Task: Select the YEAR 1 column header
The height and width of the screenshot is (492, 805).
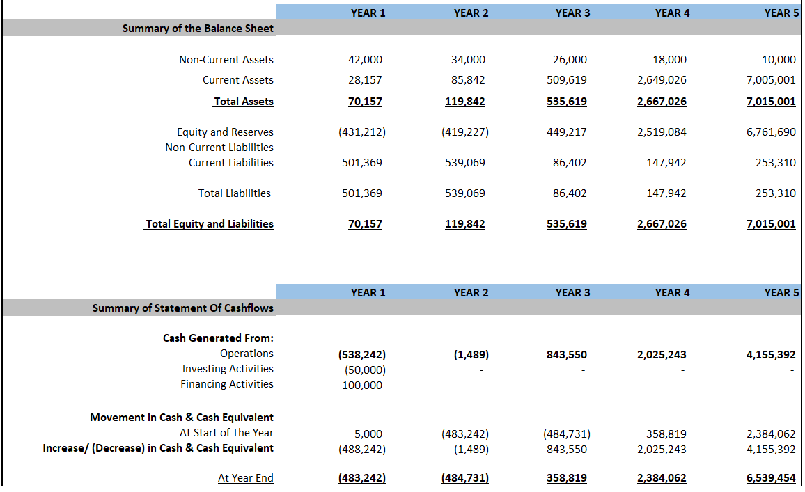Action: pos(368,13)
